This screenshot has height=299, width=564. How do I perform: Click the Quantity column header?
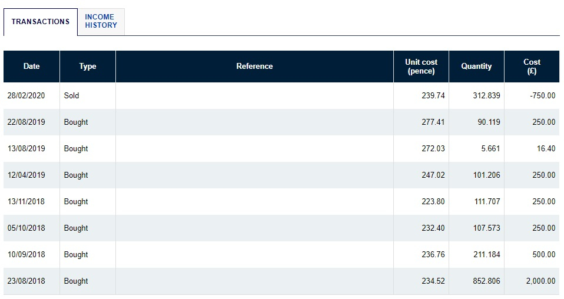click(477, 67)
